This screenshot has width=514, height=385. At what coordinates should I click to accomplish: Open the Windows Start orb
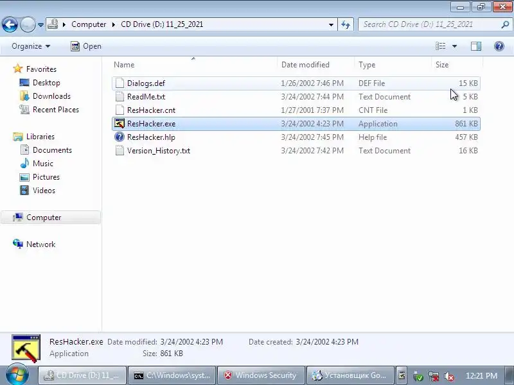(x=17, y=375)
